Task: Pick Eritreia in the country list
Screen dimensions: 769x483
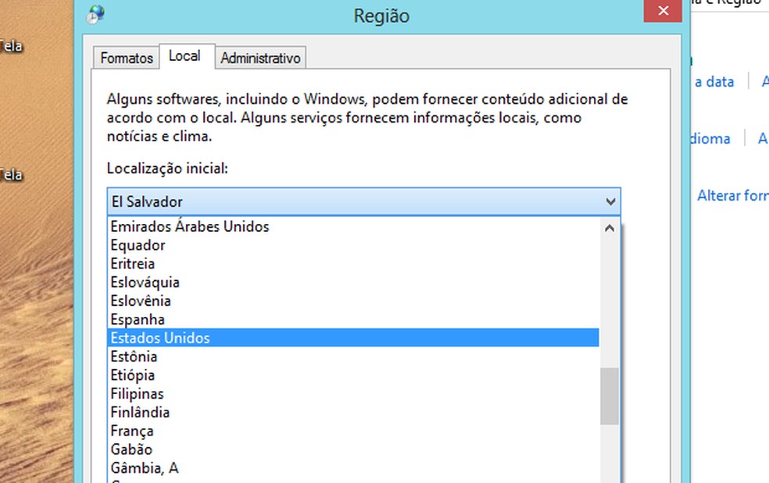Action: coord(353,264)
